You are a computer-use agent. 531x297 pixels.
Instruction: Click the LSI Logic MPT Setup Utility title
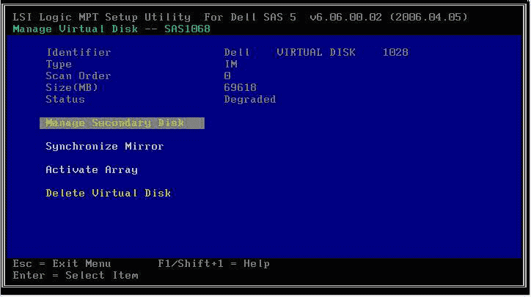click(x=240, y=17)
